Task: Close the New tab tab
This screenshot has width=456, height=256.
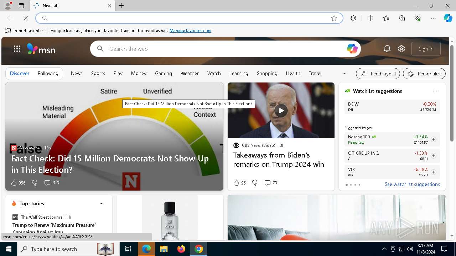Action: click(x=109, y=6)
